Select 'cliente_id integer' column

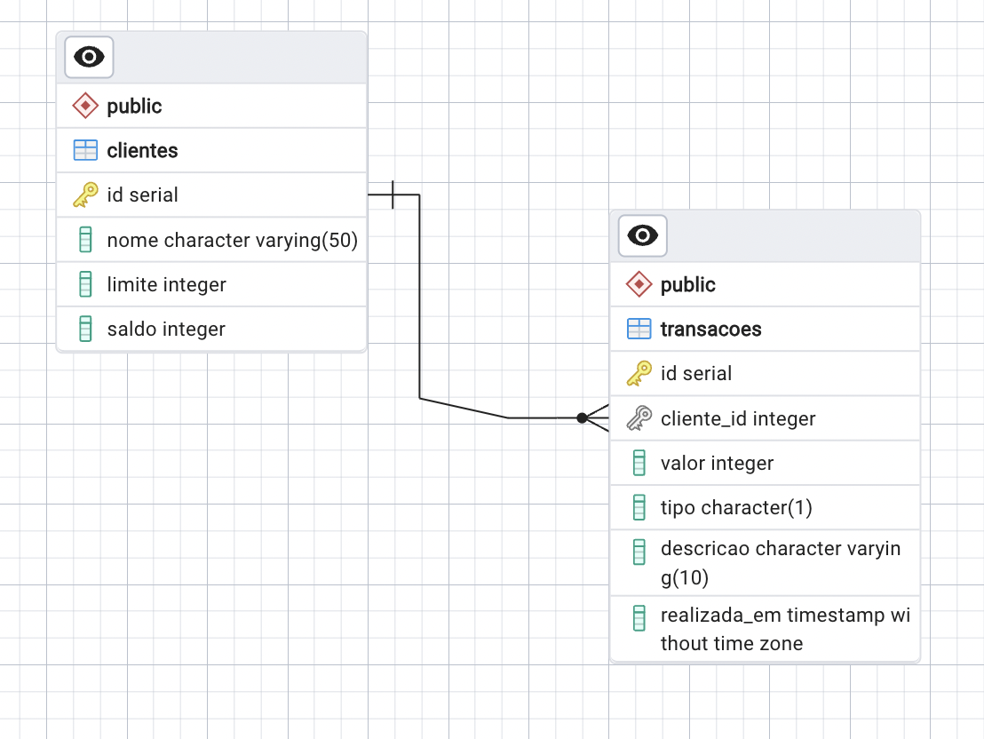coord(765,418)
